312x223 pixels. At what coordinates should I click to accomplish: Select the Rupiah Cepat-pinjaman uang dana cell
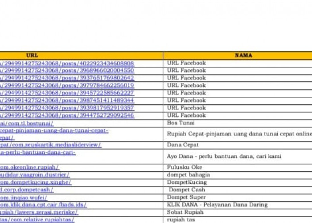[238, 134]
